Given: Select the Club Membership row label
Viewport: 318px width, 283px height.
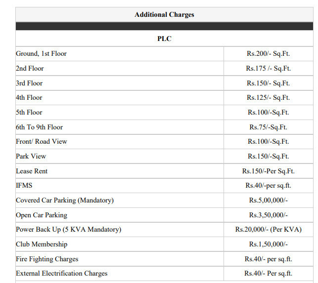Looking at the screenshot, I should coord(42,244).
